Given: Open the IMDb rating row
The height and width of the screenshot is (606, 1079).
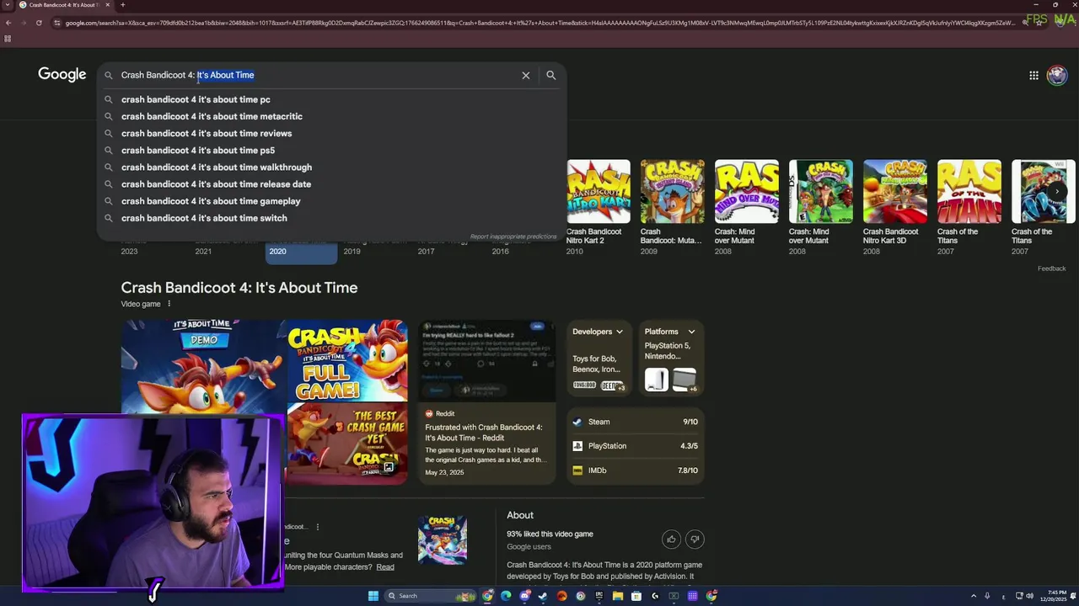Looking at the screenshot, I should tap(635, 470).
